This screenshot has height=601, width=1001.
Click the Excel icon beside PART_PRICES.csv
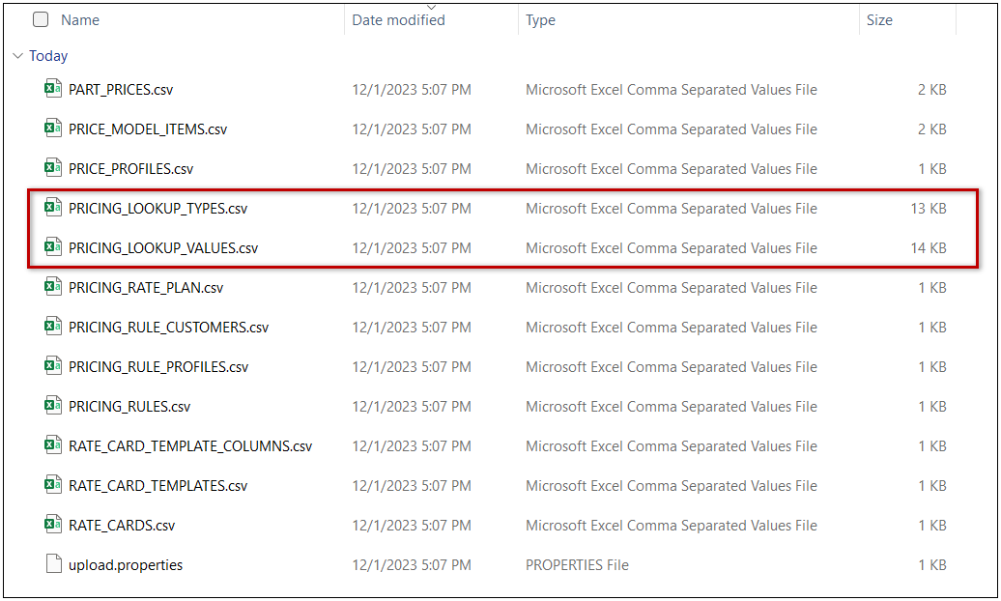click(53, 89)
